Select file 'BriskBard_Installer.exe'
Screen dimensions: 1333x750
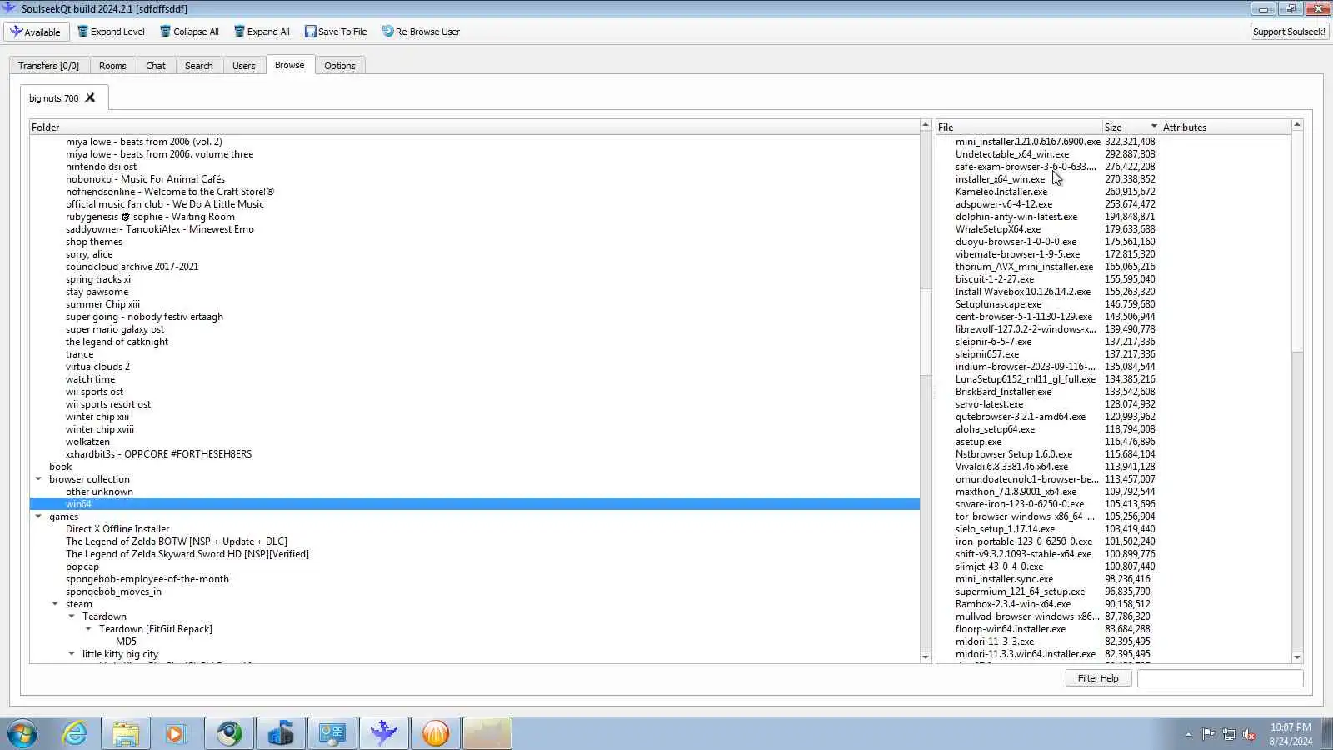(x=1003, y=392)
